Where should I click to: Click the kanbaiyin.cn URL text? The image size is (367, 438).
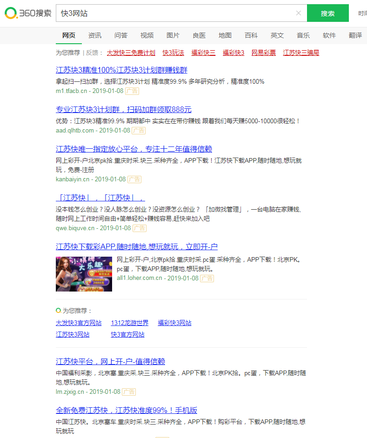pyautogui.click(x=73, y=179)
